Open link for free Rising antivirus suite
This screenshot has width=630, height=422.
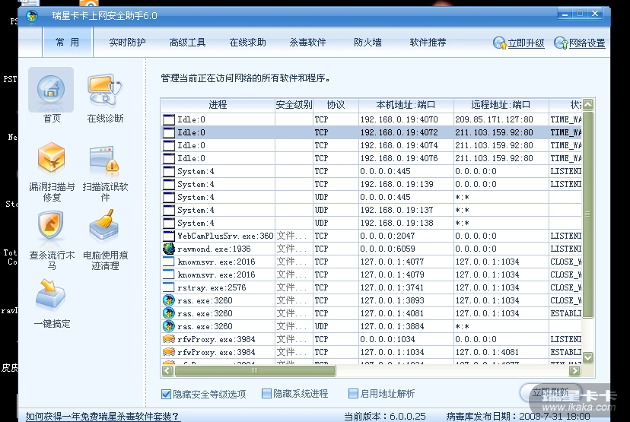coord(103,416)
